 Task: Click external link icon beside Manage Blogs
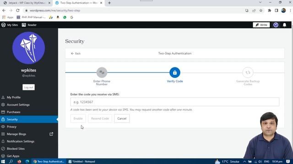coord(51,134)
